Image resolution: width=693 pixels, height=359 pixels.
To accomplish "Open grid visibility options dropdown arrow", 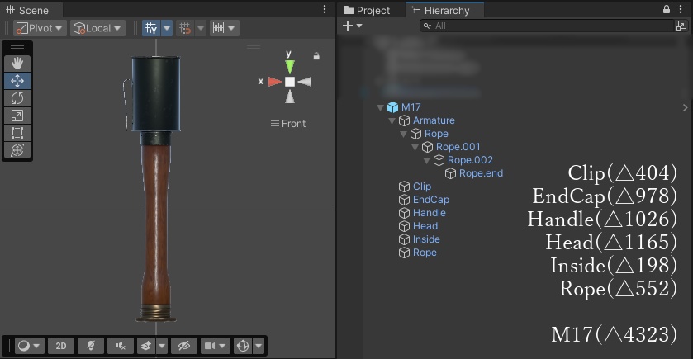I will [167, 28].
